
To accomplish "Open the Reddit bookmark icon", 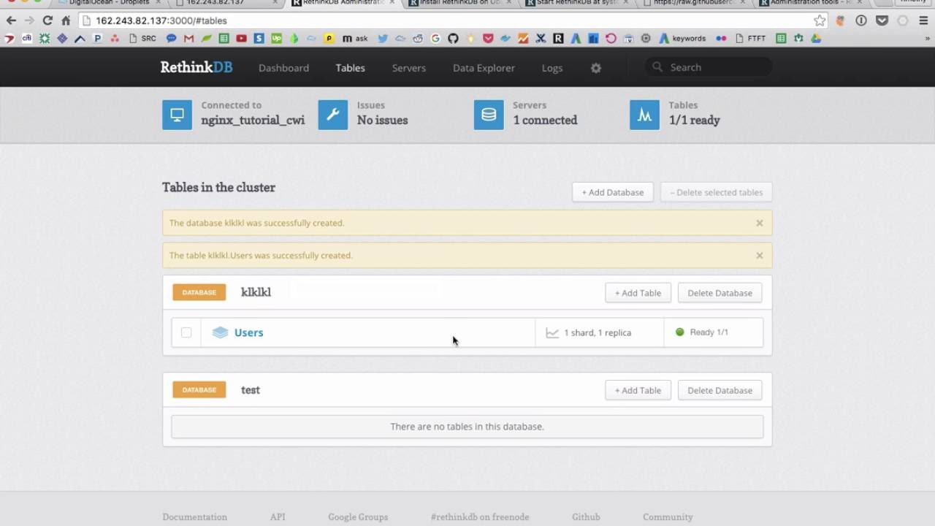I will (x=418, y=38).
